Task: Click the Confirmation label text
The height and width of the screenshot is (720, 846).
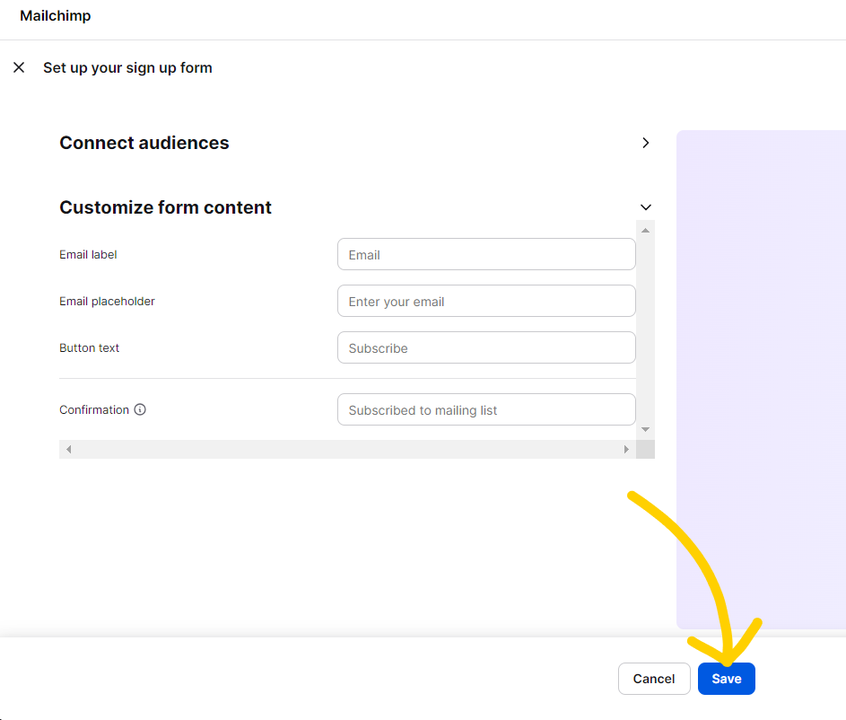Action: point(94,409)
